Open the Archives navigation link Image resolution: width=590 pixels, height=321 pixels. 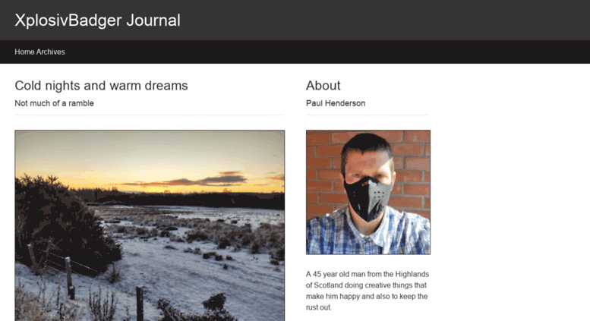[x=50, y=52]
